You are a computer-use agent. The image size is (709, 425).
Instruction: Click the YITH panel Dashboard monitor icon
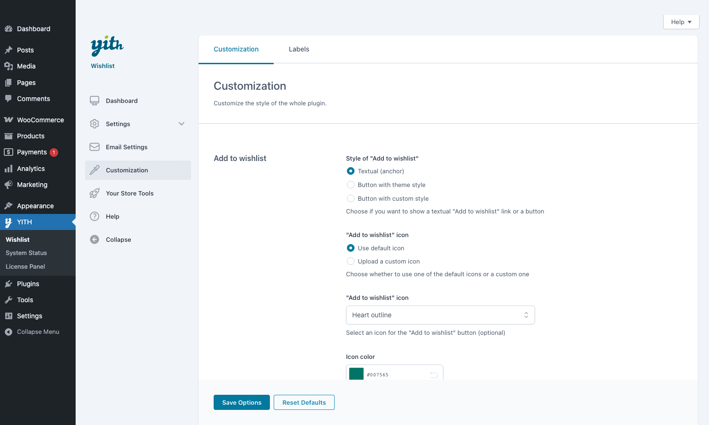coord(95,101)
